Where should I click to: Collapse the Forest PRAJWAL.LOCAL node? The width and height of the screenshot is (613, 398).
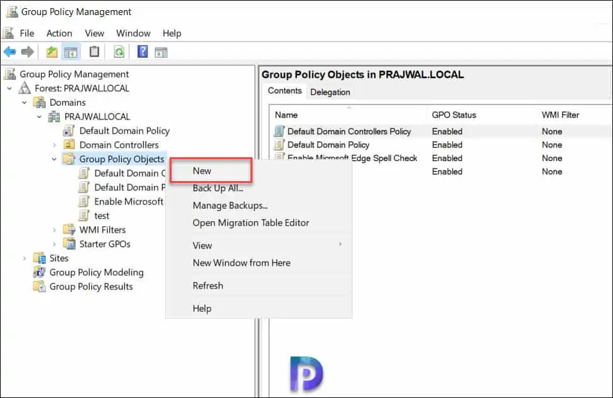point(9,89)
